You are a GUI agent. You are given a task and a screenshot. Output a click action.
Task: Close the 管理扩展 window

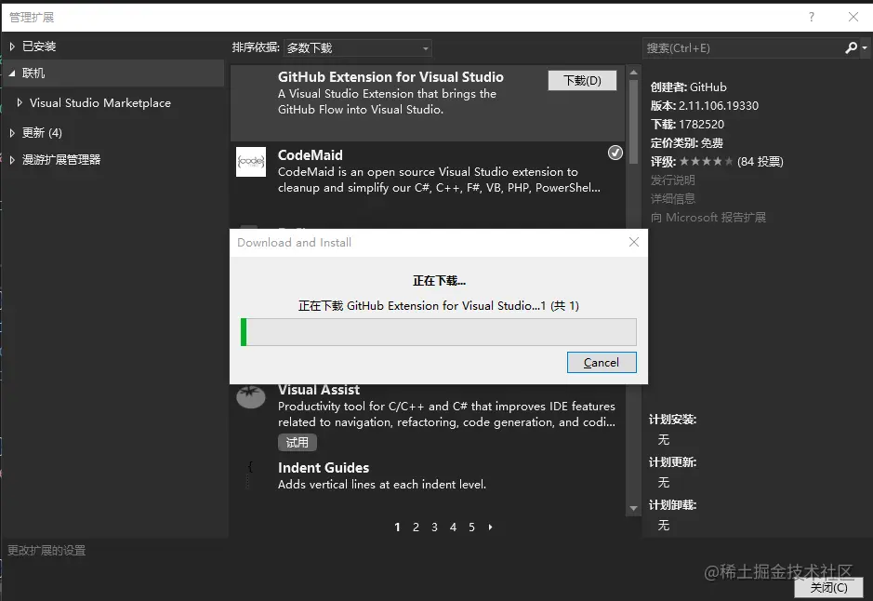point(853,17)
